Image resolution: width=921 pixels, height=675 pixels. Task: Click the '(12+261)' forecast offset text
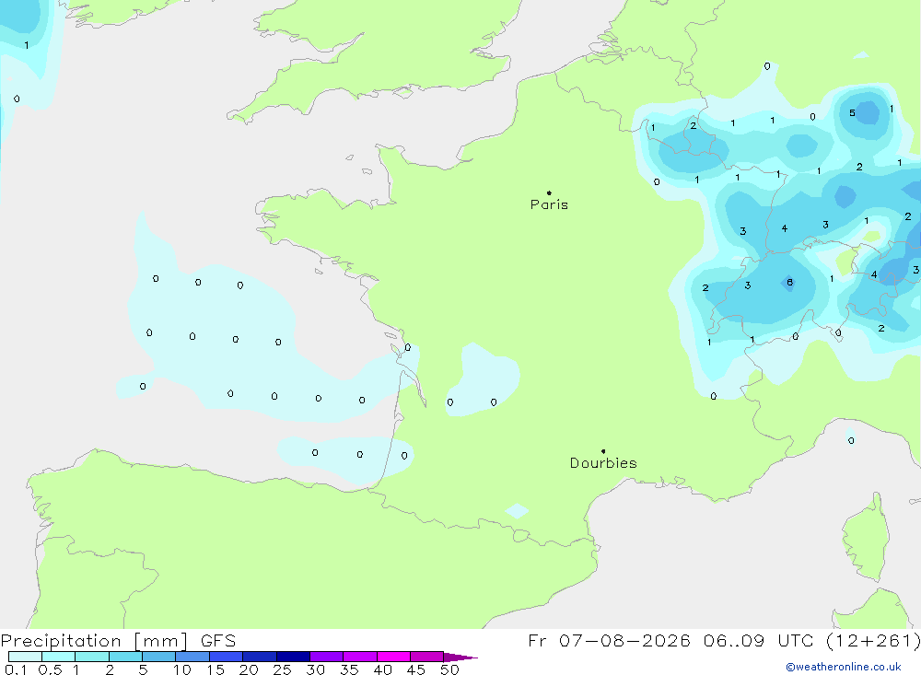[x=873, y=641]
